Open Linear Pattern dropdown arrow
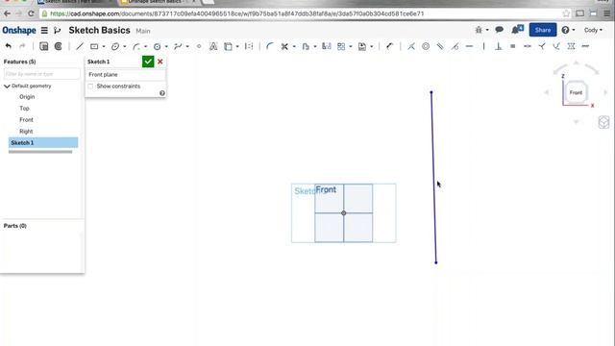The height and width of the screenshot is (346, 615). (x=351, y=47)
